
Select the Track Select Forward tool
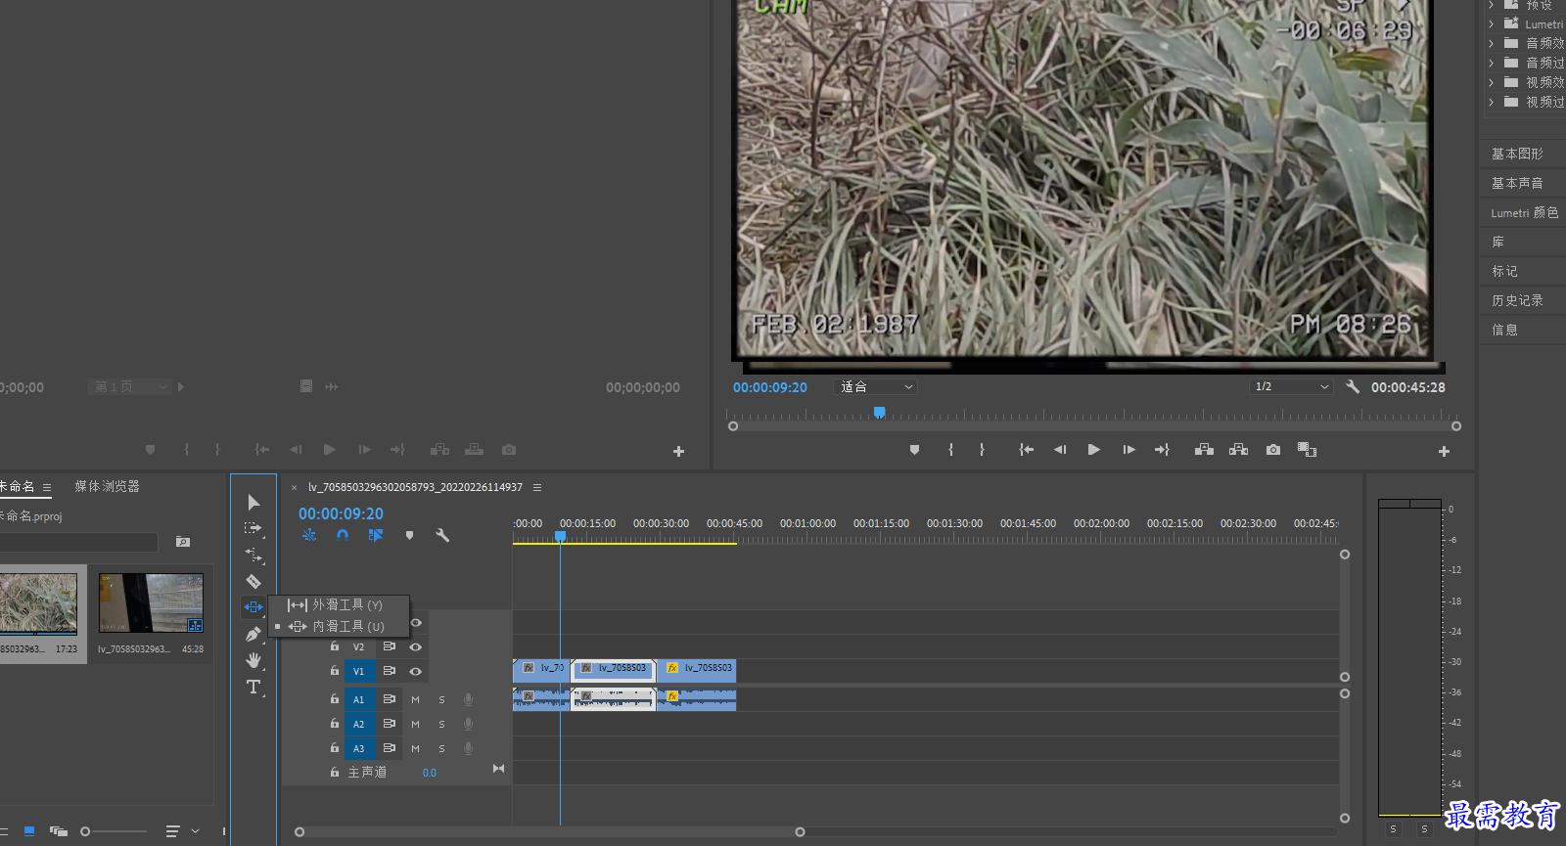tap(253, 528)
